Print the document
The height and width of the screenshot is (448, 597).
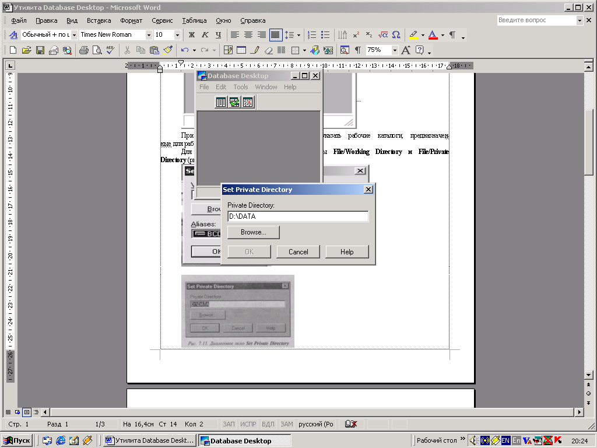(84, 50)
